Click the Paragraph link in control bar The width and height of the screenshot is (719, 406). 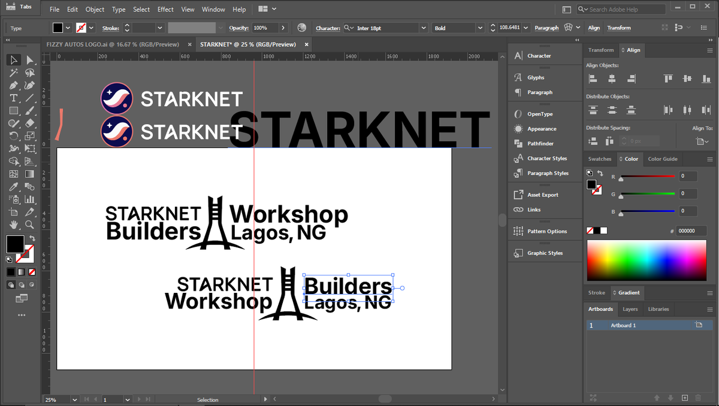pyautogui.click(x=546, y=28)
